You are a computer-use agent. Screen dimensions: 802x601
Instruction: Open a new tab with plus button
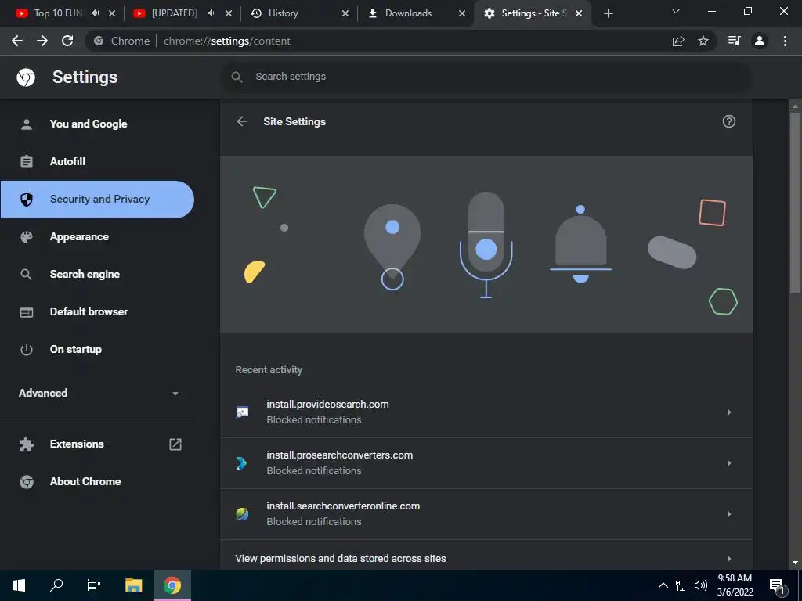pos(608,13)
